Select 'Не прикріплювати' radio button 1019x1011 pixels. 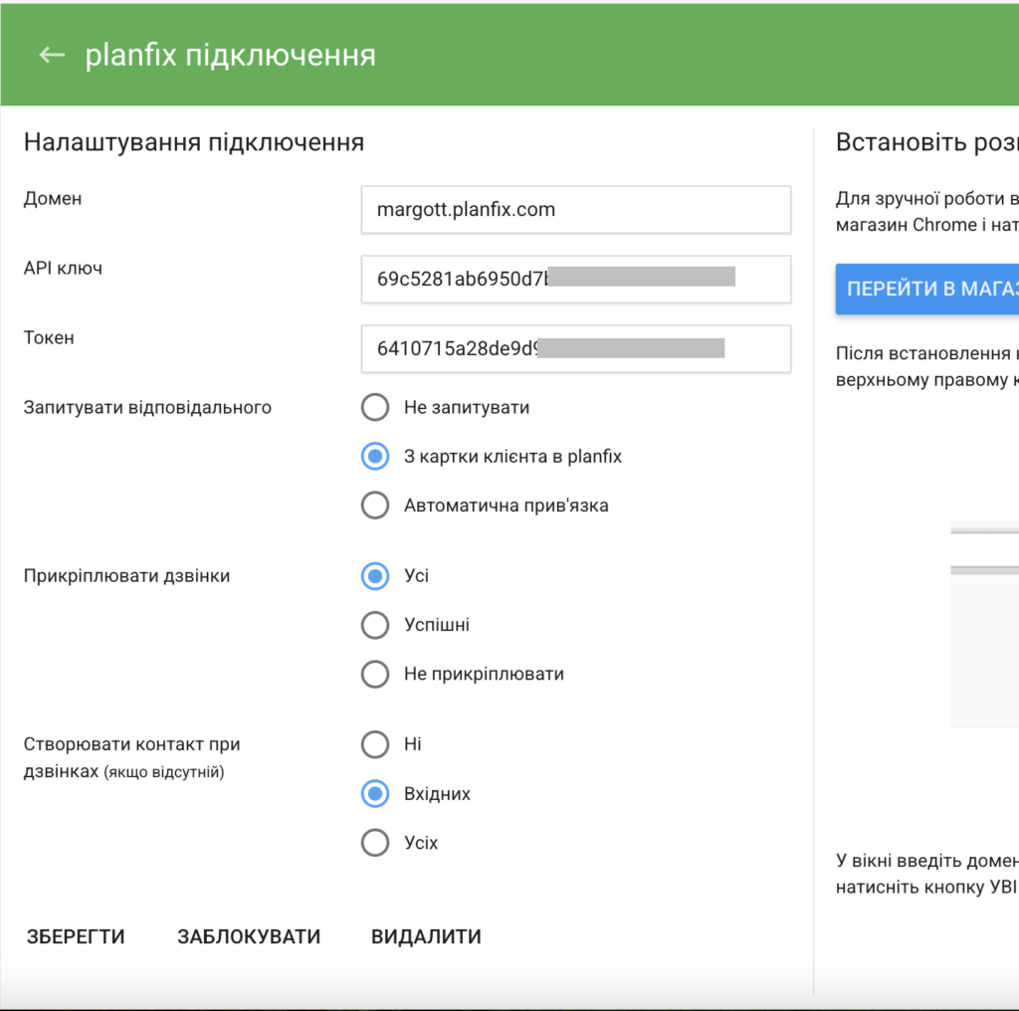375,674
